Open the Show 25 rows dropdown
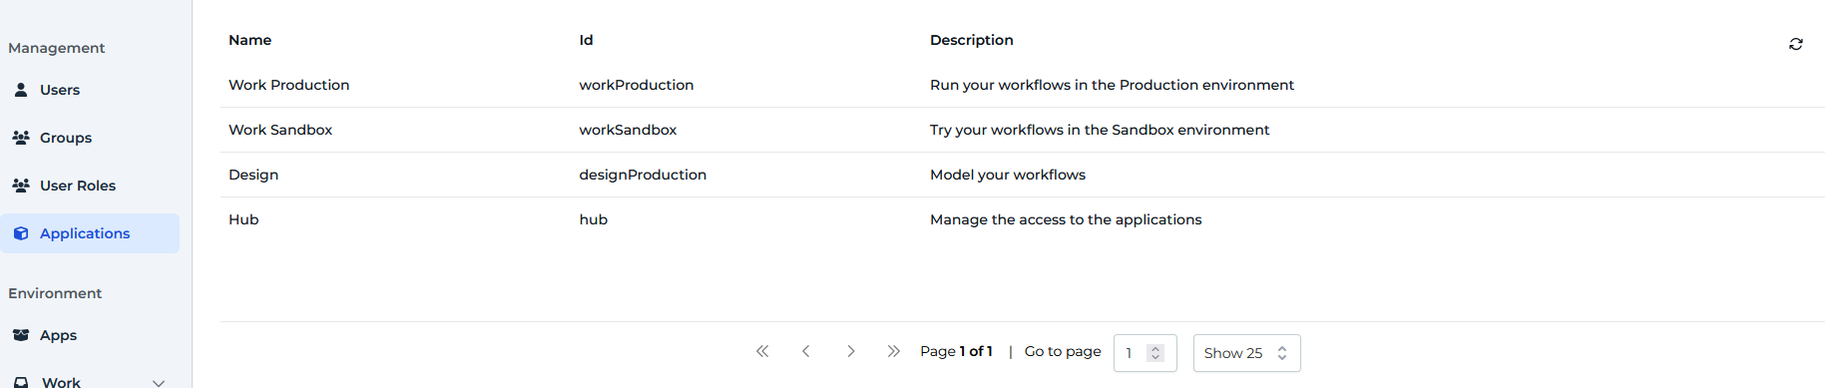The height and width of the screenshot is (388, 1834). click(x=1246, y=353)
